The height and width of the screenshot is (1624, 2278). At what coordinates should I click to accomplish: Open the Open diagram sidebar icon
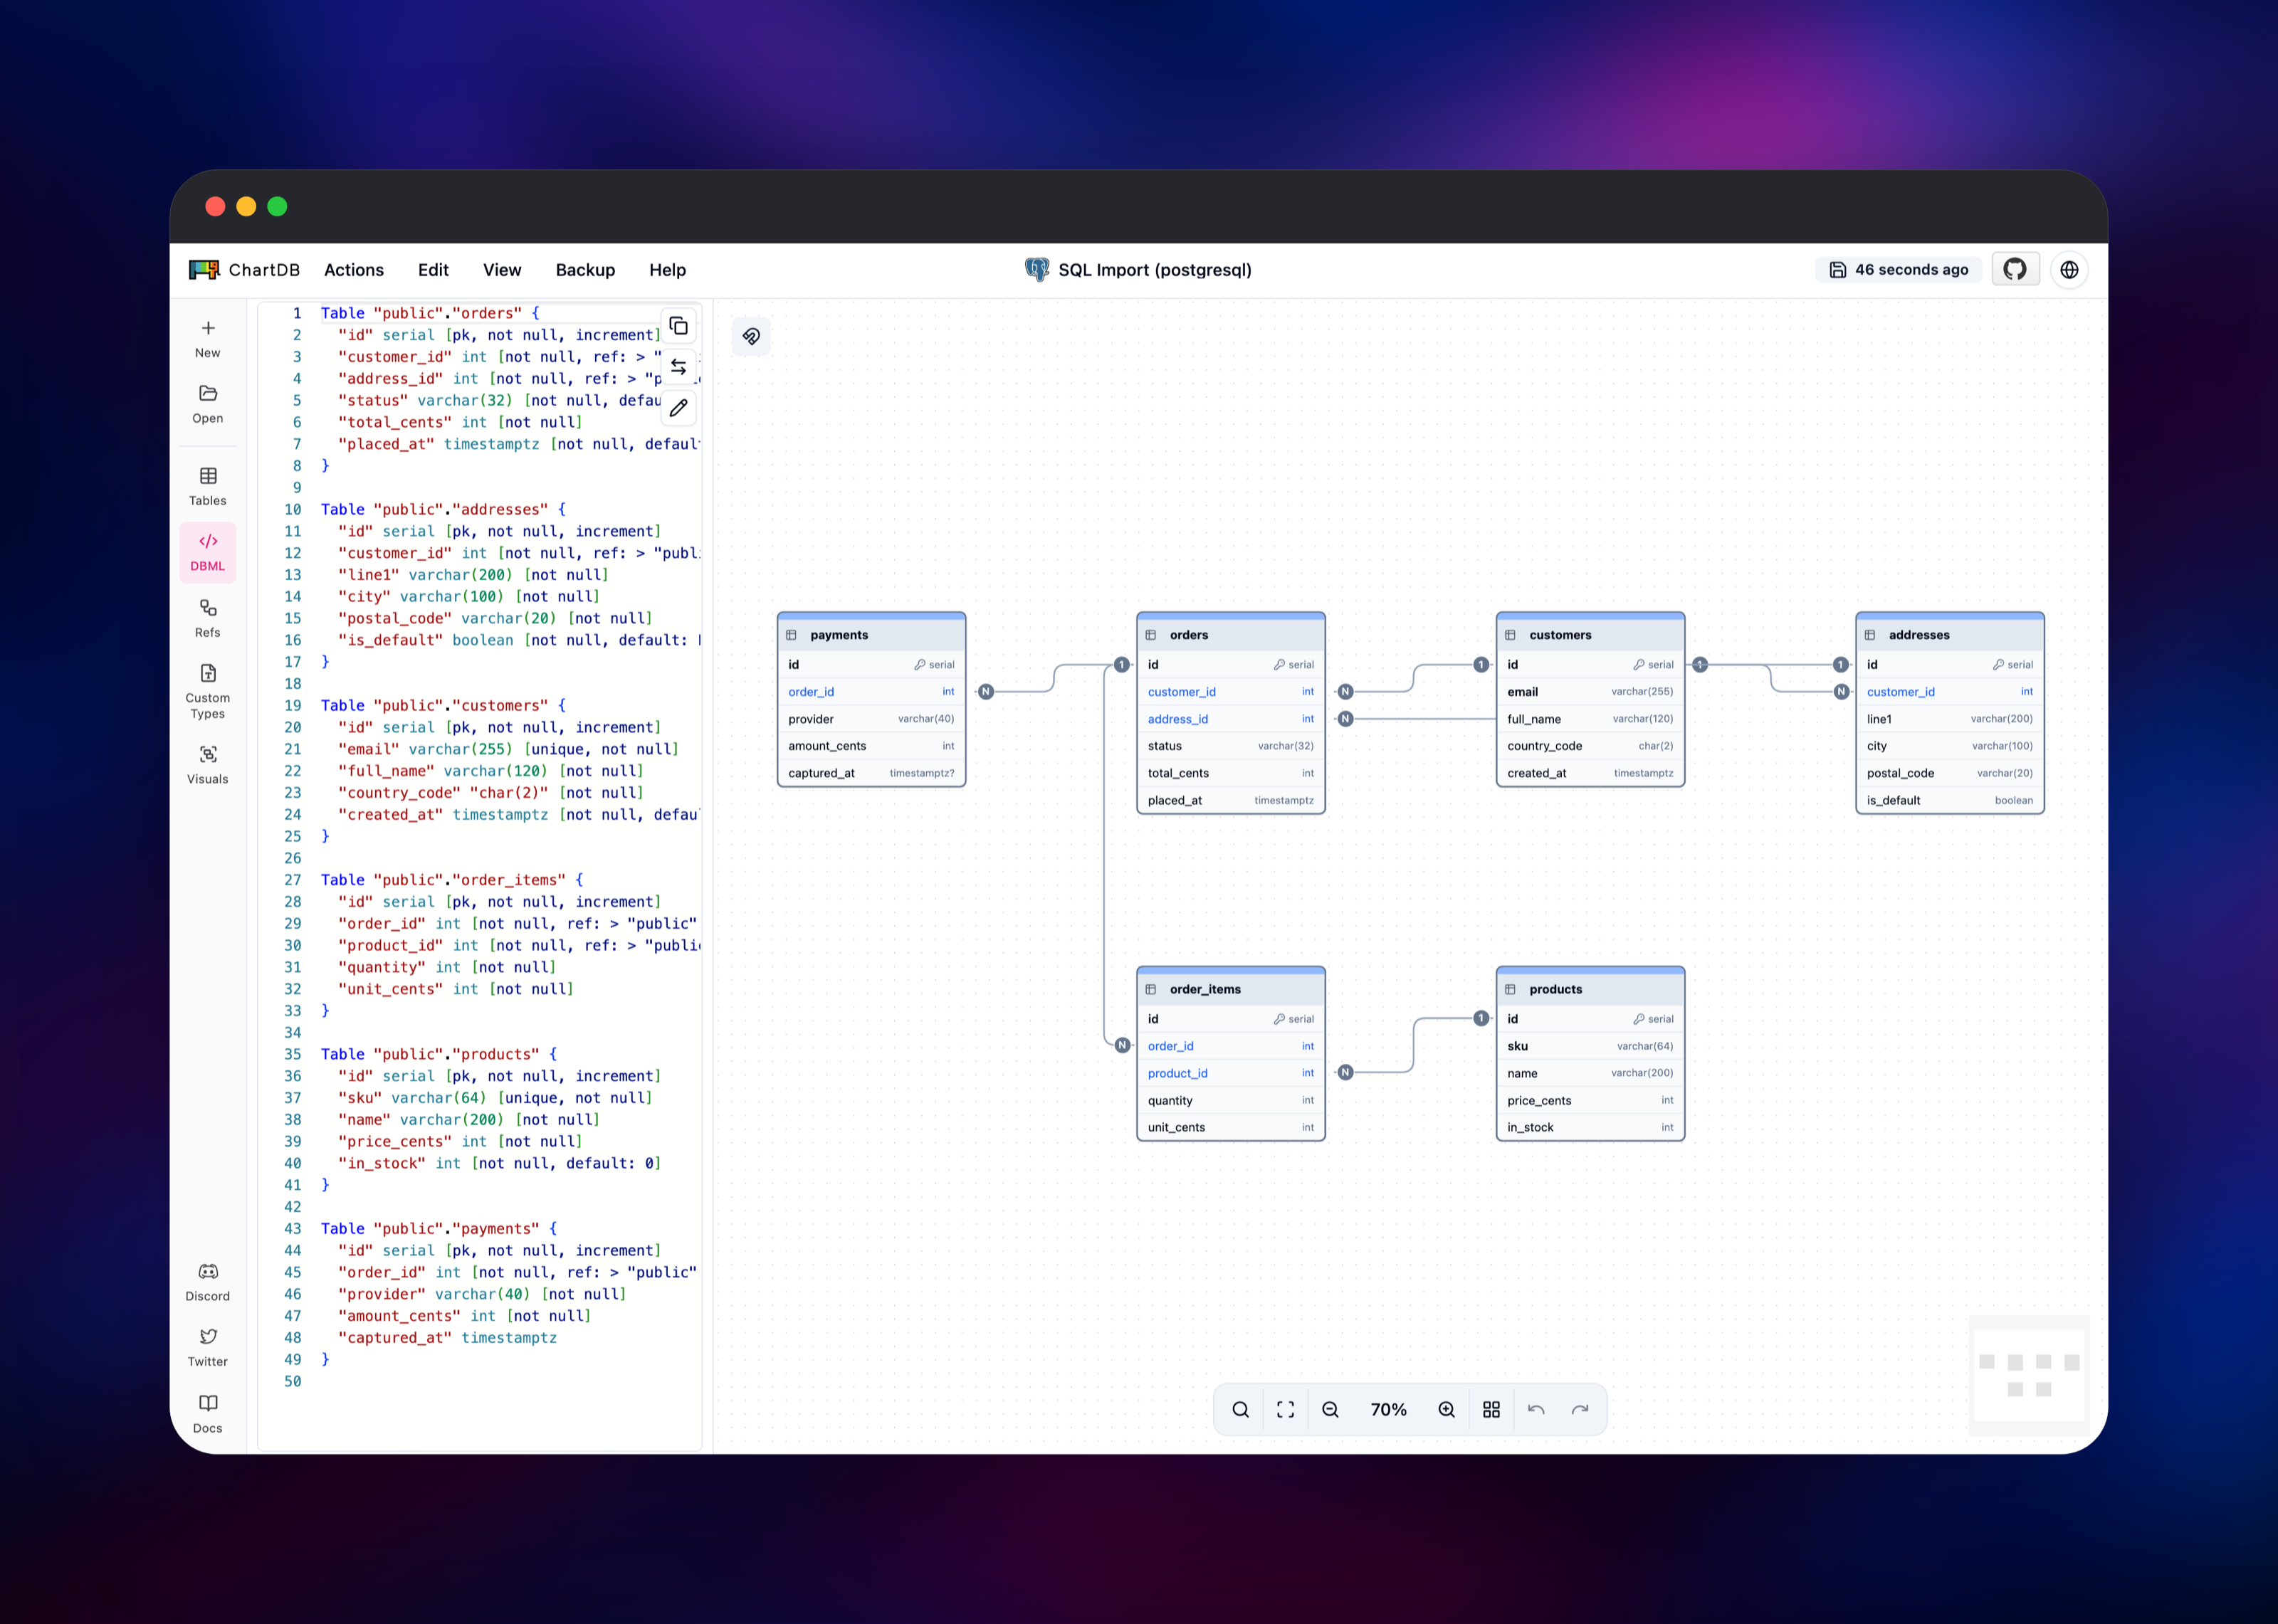[x=208, y=404]
